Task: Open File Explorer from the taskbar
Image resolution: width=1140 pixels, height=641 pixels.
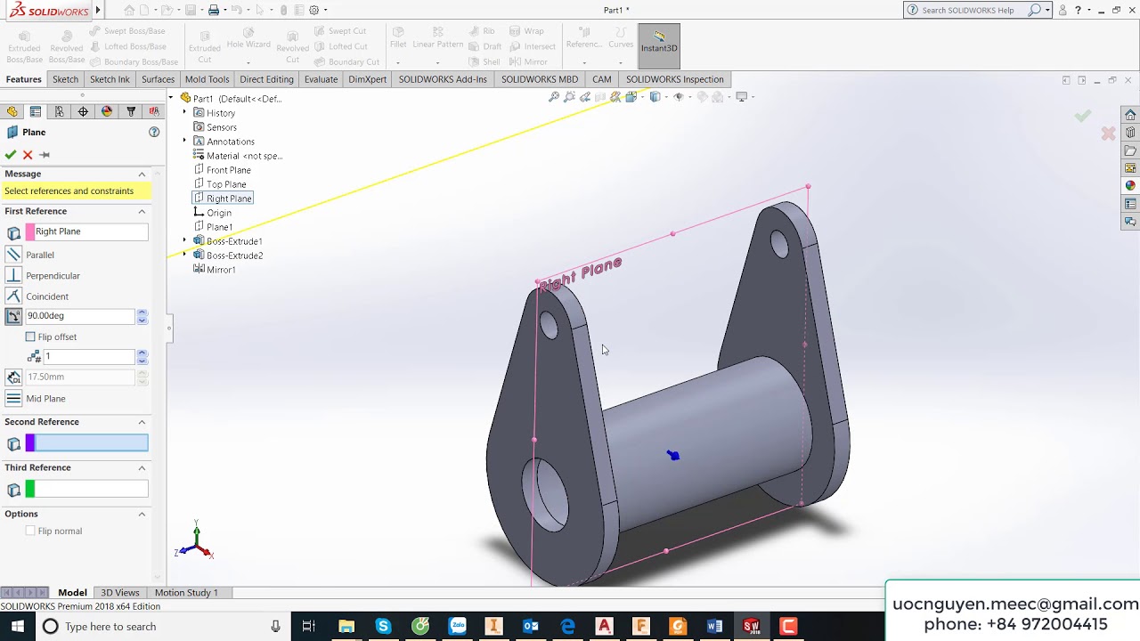Action: tap(346, 626)
